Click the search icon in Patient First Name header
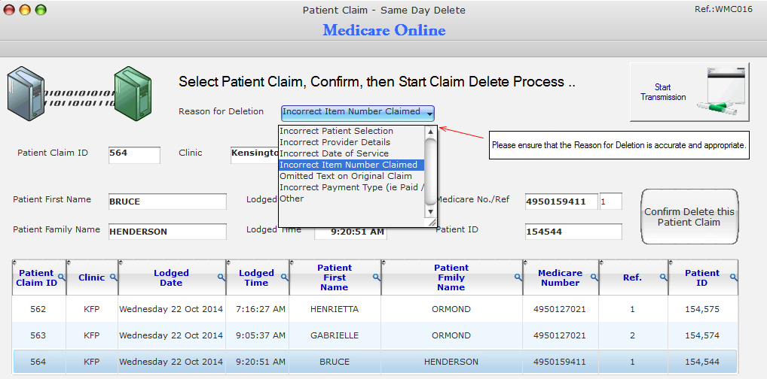 click(x=377, y=277)
